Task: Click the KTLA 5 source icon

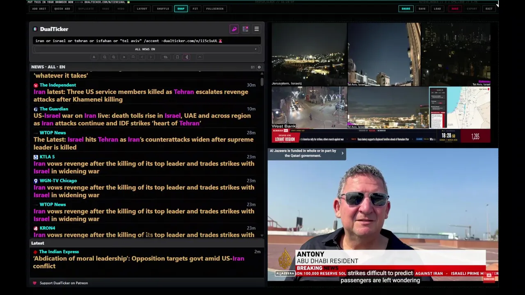Action: (x=36, y=157)
